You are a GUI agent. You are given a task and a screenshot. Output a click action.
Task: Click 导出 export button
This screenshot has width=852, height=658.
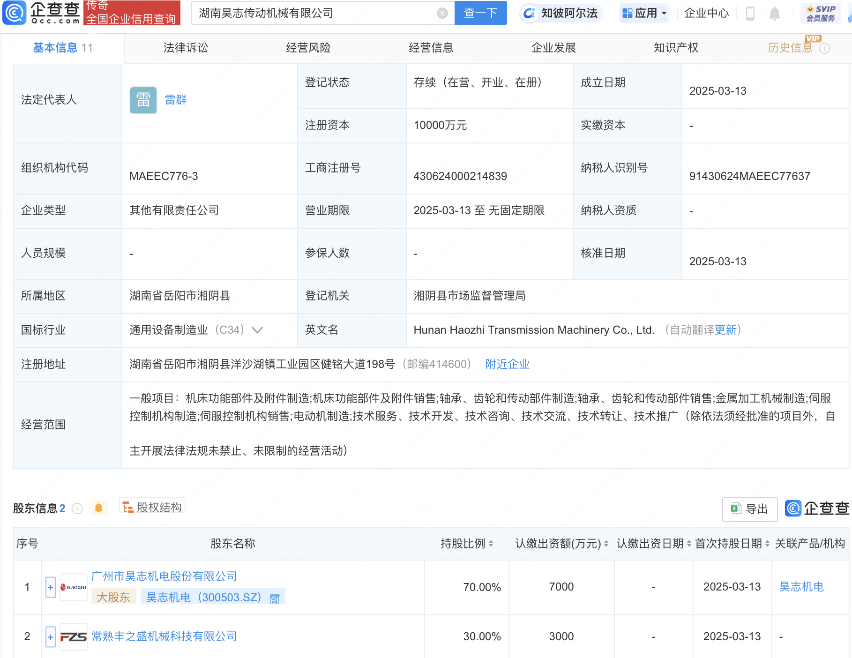point(750,509)
